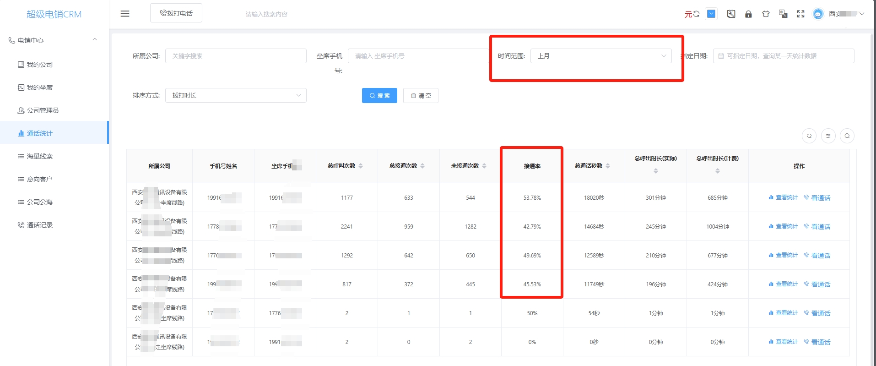The height and width of the screenshot is (366, 876).
Task: Open the 时间范围 dropdown showing 上月
Action: pos(601,56)
